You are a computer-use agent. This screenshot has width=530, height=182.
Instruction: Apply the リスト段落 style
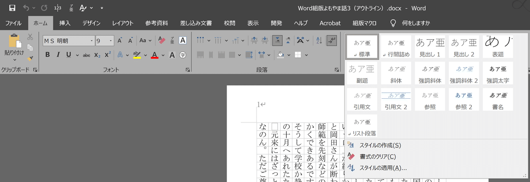pyautogui.click(x=362, y=125)
